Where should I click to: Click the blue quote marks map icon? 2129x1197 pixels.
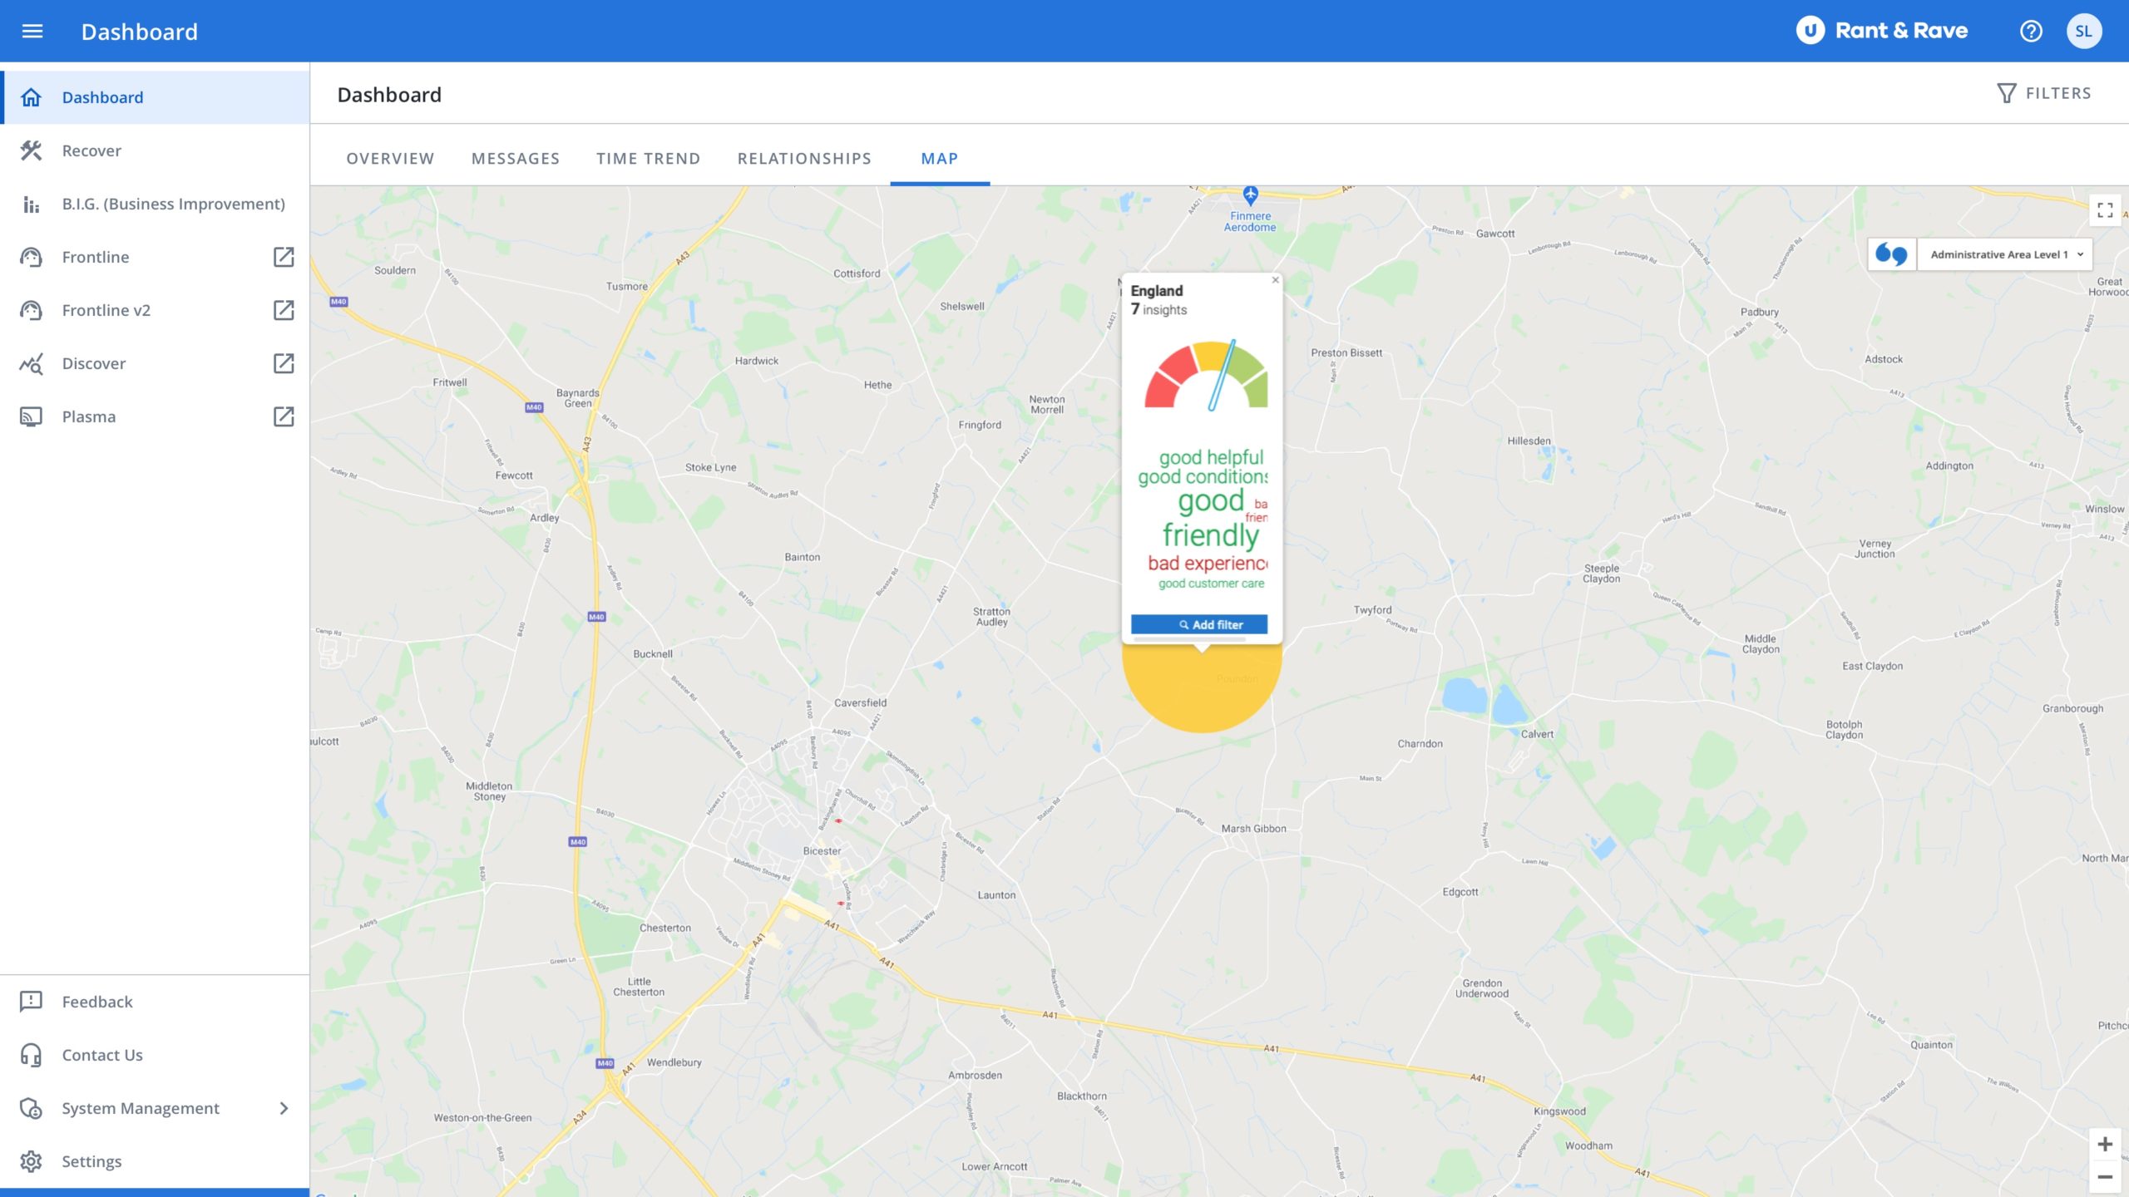click(x=1891, y=254)
